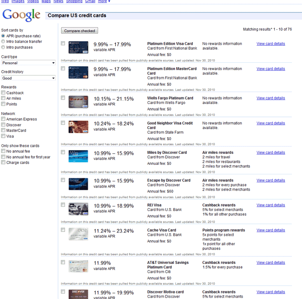Select Intro balance transfer sort option
The image size is (302, 299).
[3, 41]
